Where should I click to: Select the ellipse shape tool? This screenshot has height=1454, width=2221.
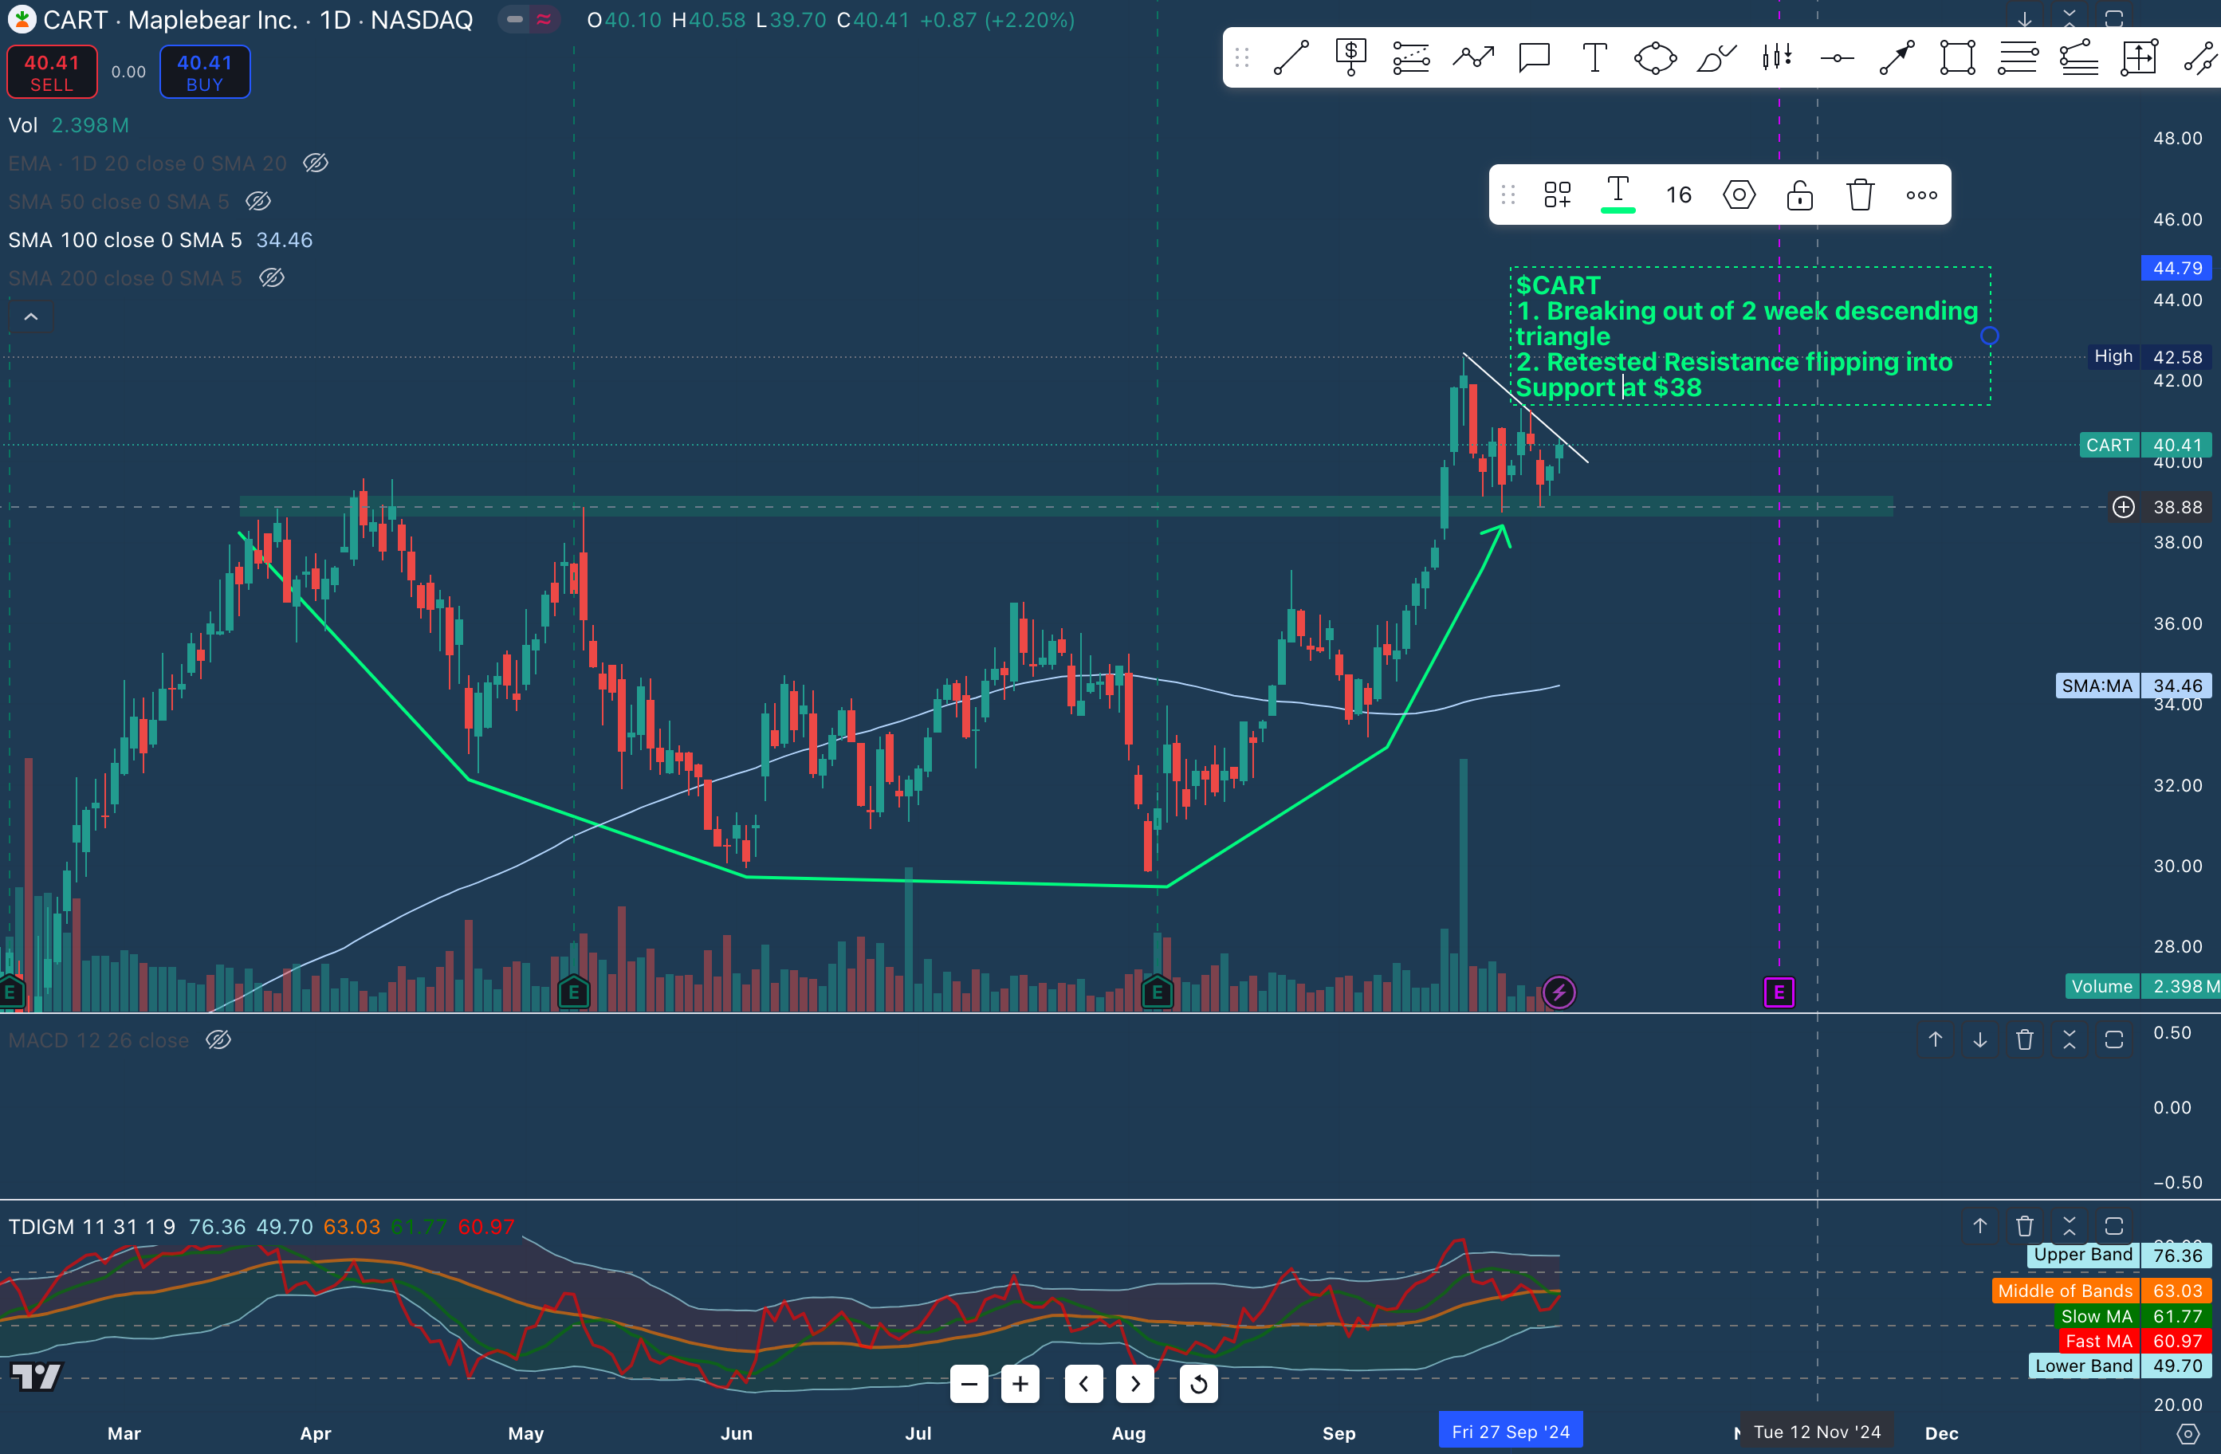pyautogui.click(x=1656, y=58)
